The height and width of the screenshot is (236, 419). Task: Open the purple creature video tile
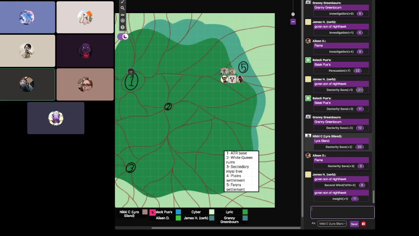coord(85,51)
